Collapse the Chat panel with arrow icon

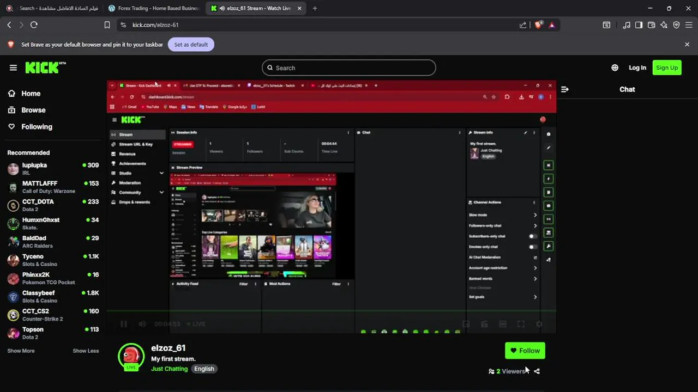tap(565, 89)
